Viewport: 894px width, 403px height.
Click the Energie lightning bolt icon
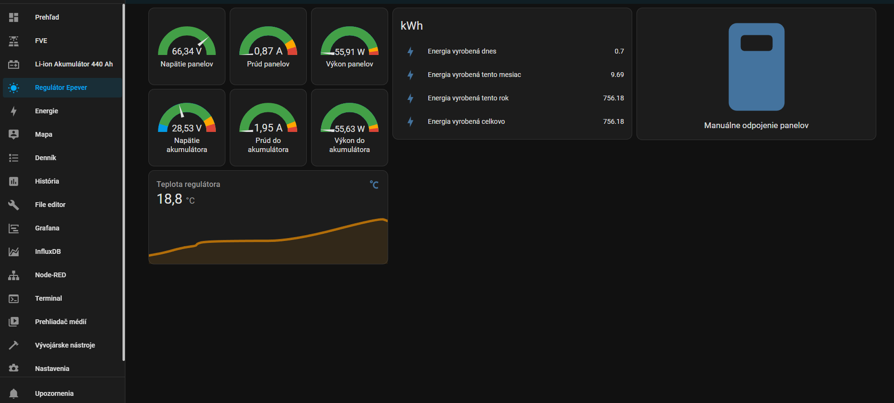(14, 111)
